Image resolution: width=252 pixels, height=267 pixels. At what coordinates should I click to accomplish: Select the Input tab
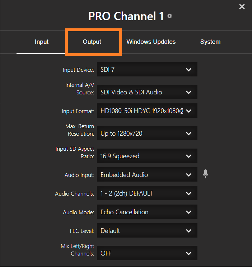pos(42,42)
